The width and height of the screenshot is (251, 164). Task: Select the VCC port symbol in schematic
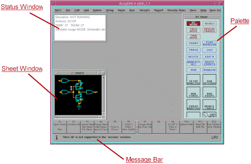pos(65,80)
